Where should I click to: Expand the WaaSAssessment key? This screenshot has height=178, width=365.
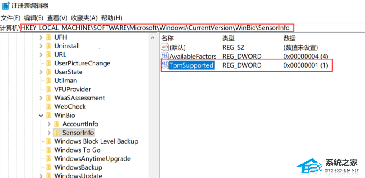point(41,98)
